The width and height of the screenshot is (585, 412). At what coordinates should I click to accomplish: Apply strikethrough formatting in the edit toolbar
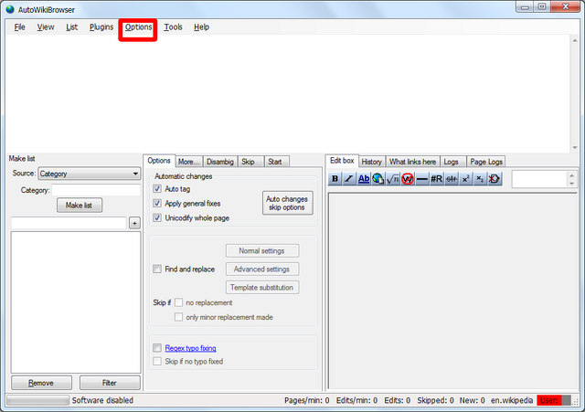(x=451, y=179)
